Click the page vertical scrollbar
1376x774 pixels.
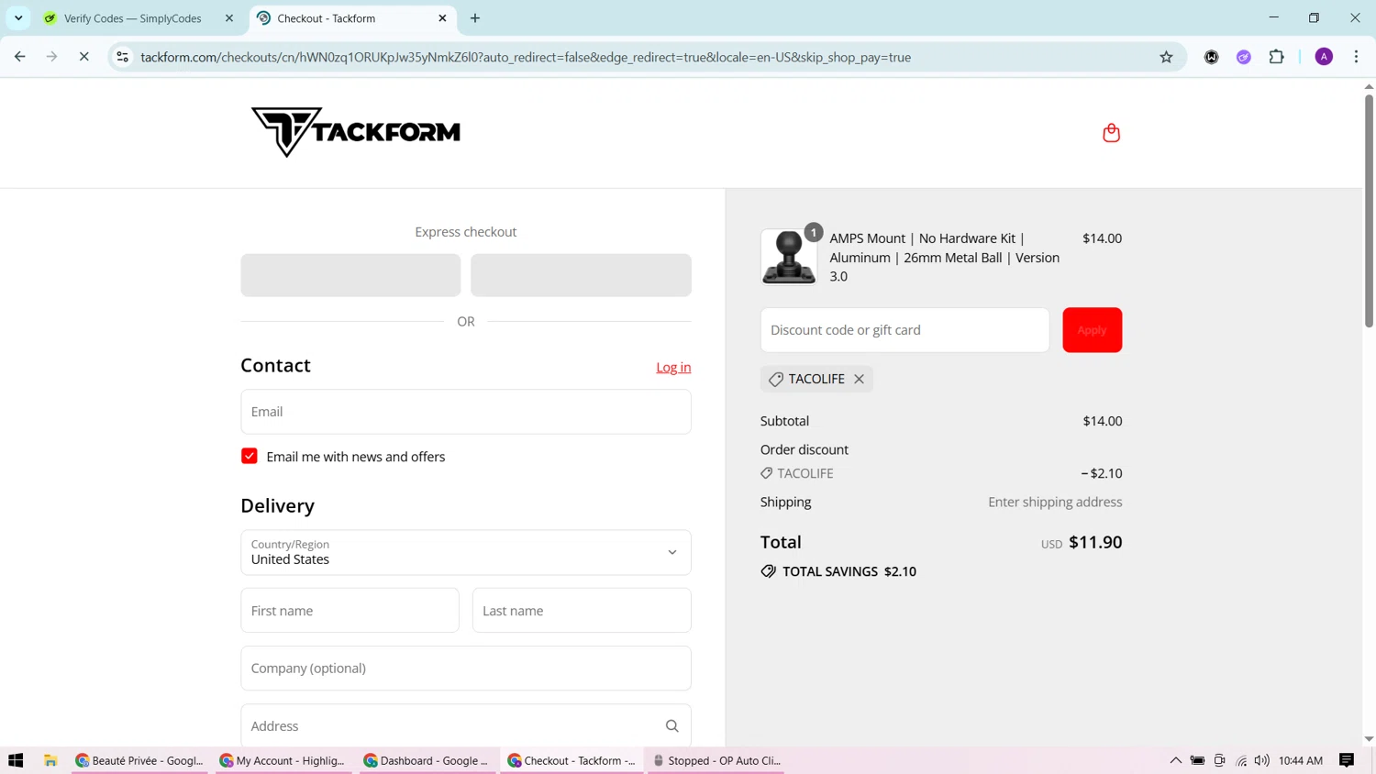click(x=1369, y=211)
